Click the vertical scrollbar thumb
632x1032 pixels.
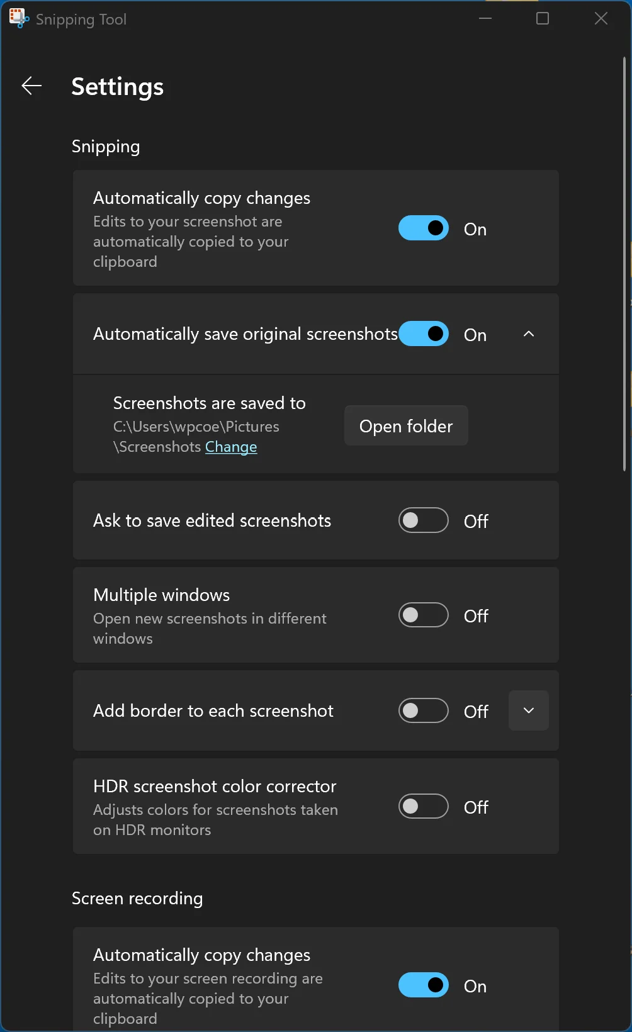(x=624, y=264)
